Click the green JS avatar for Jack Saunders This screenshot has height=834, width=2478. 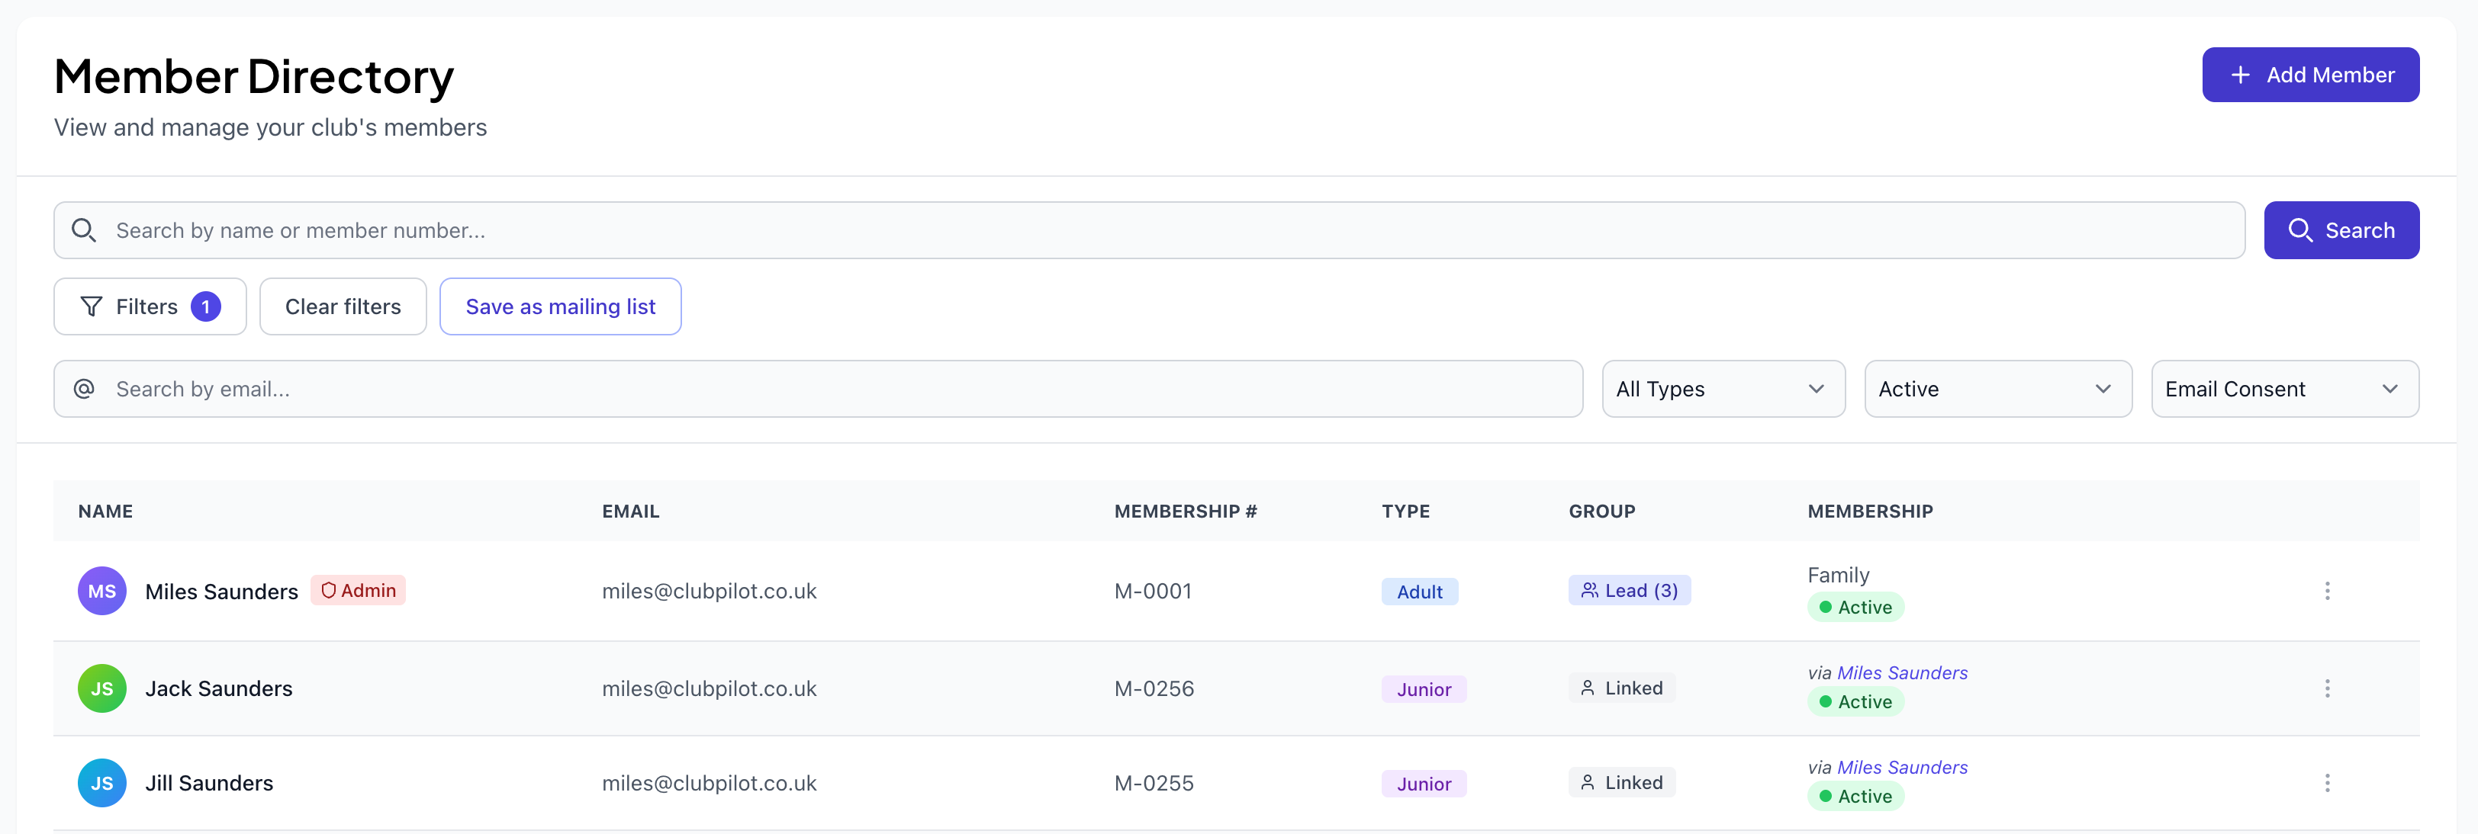pos(102,689)
